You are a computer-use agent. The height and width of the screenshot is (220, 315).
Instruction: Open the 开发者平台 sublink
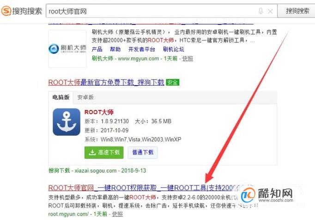[142, 49]
